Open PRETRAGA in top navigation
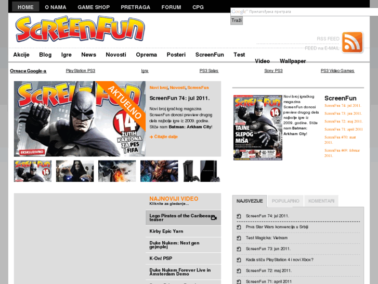 [x=136, y=7]
